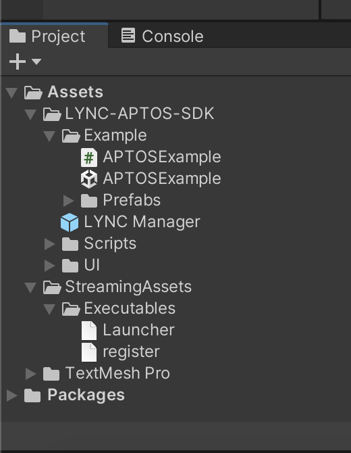The width and height of the screenshot is (351, 453).
Task: Expand the UI folder arrow
Action: (x=49, y=266)
